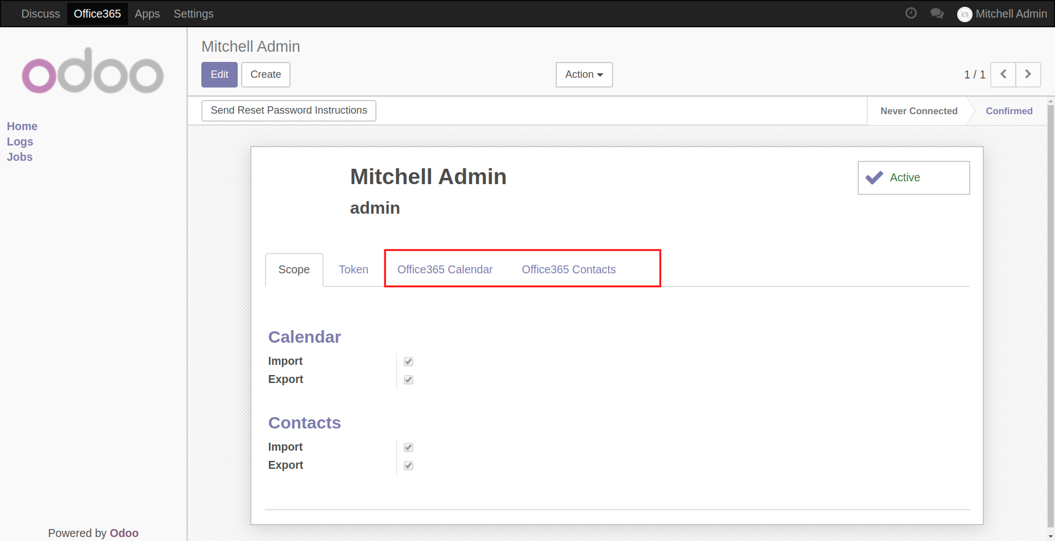The image size is (1055, 541).
Task: Click the Mitchell Admin avatar icon
Action: pos(964,14)
